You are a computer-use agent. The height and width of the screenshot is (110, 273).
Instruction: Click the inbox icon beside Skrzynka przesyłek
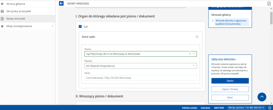tap(2, 11)
